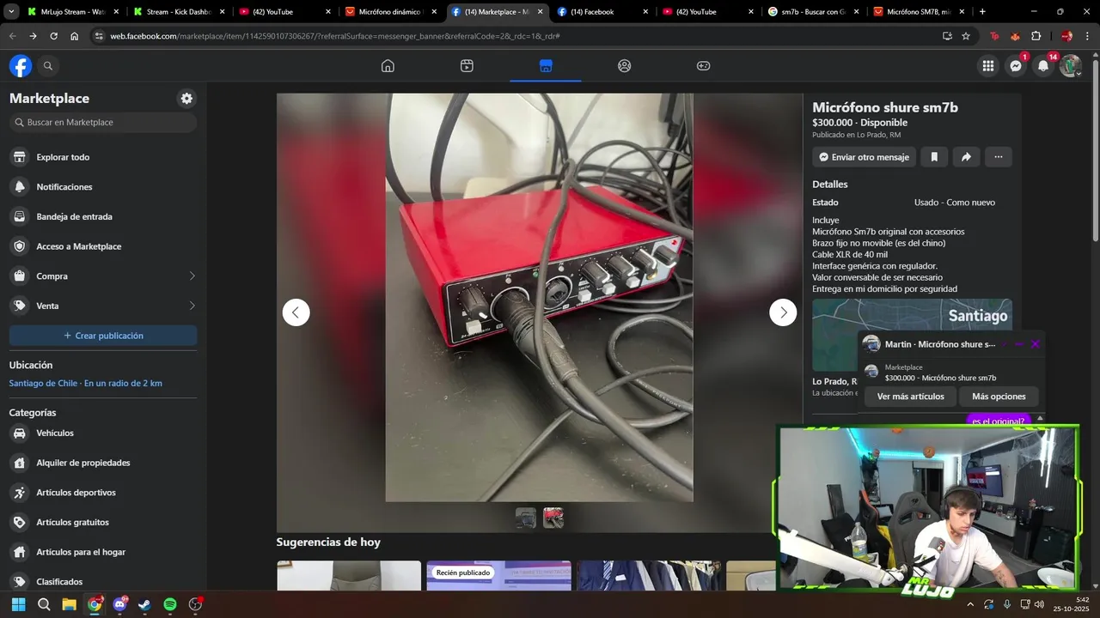This screenshot has height=618, width=1100.
Task: Open Marketplace settings gear
Action: point(186,99)
